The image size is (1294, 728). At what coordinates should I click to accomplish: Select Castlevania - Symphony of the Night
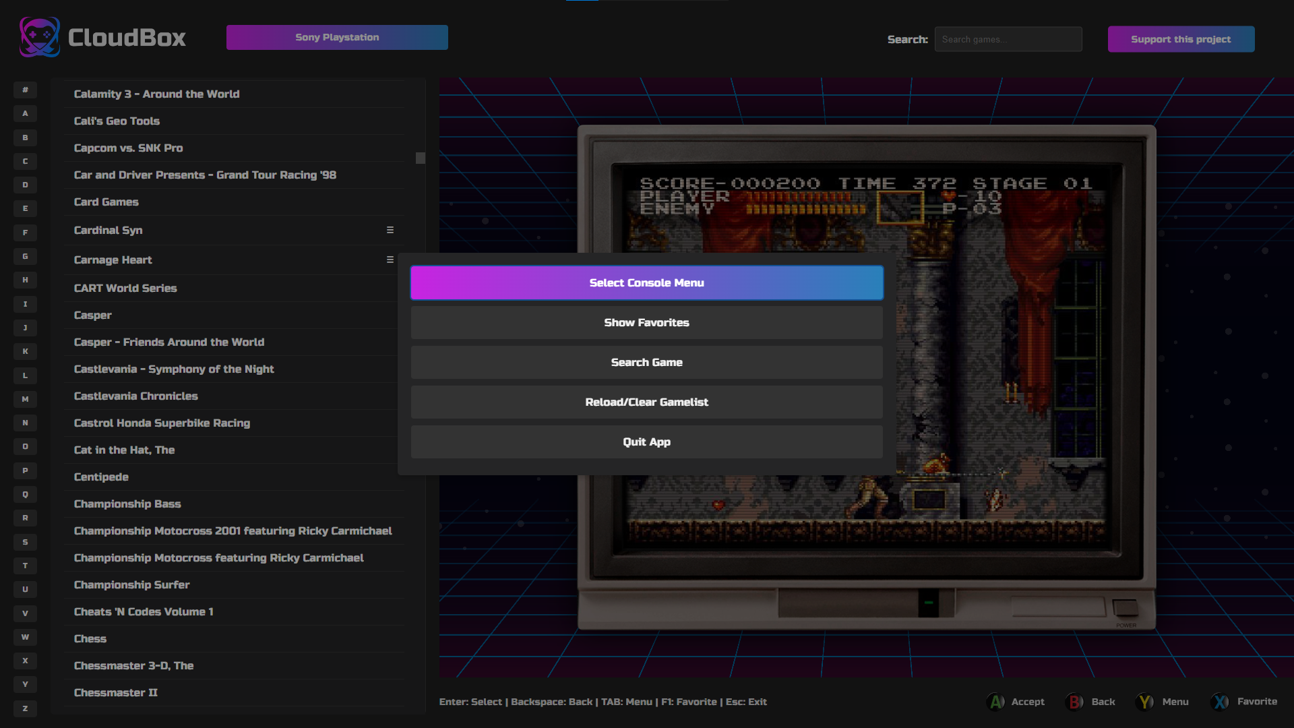pyautogui.click(x=234, y=369)
